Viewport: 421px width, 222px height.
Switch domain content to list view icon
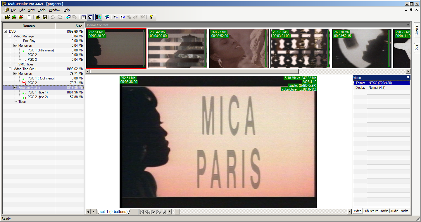tap(84, 17)
